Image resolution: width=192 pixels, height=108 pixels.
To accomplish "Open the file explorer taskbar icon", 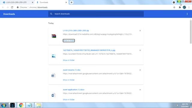I will [39, 105].
